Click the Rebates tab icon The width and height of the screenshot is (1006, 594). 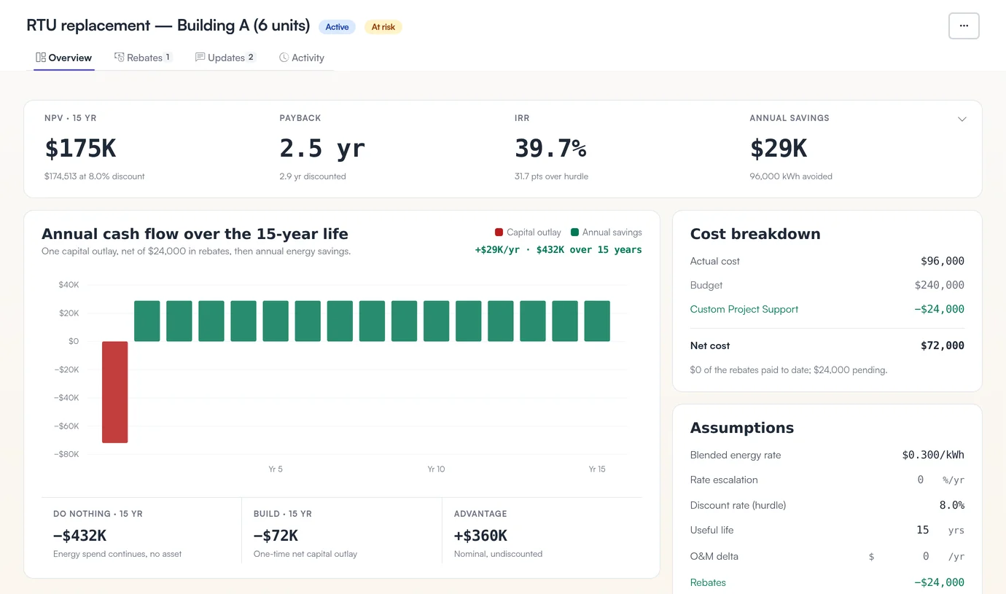(120, 57)
